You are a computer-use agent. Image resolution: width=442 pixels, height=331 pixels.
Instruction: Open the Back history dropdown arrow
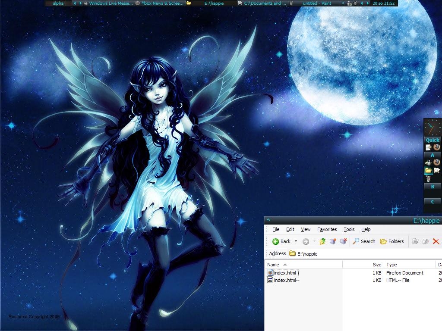pyautogui.click(x=296, y=241)
